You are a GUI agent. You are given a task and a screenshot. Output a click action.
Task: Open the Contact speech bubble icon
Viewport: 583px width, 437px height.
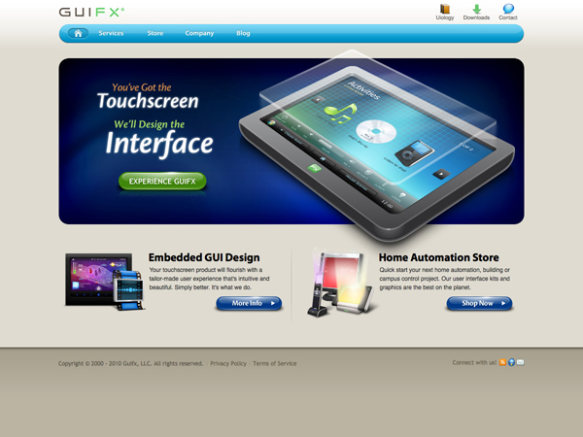(508, 9)
